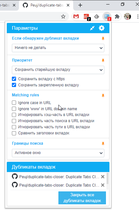
Task: Click the pin next to Границы поиска
Action: coord(103,143)
